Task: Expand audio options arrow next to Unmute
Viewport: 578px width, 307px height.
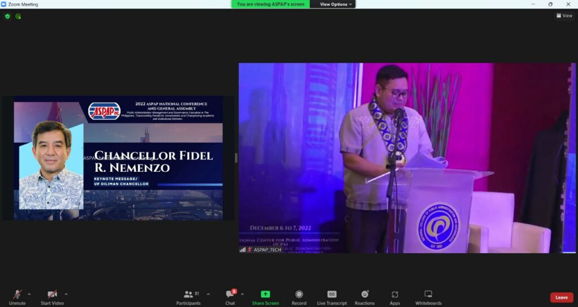Action: coord(29,294)
